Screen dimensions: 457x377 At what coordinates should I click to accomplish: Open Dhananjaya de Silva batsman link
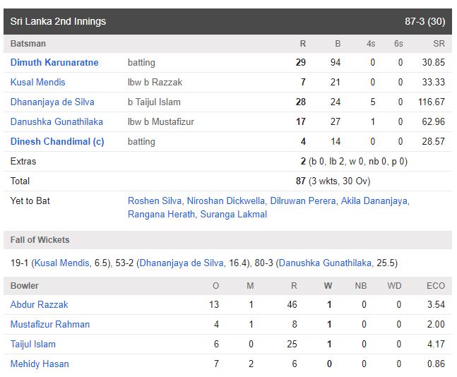[52, 102]
